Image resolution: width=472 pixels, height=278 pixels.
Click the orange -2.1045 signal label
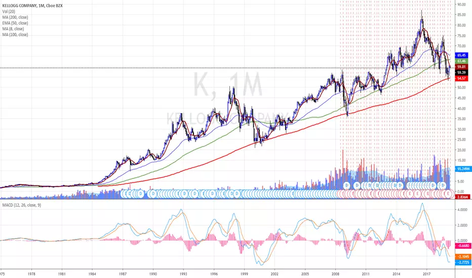click(x=463, y=256)
